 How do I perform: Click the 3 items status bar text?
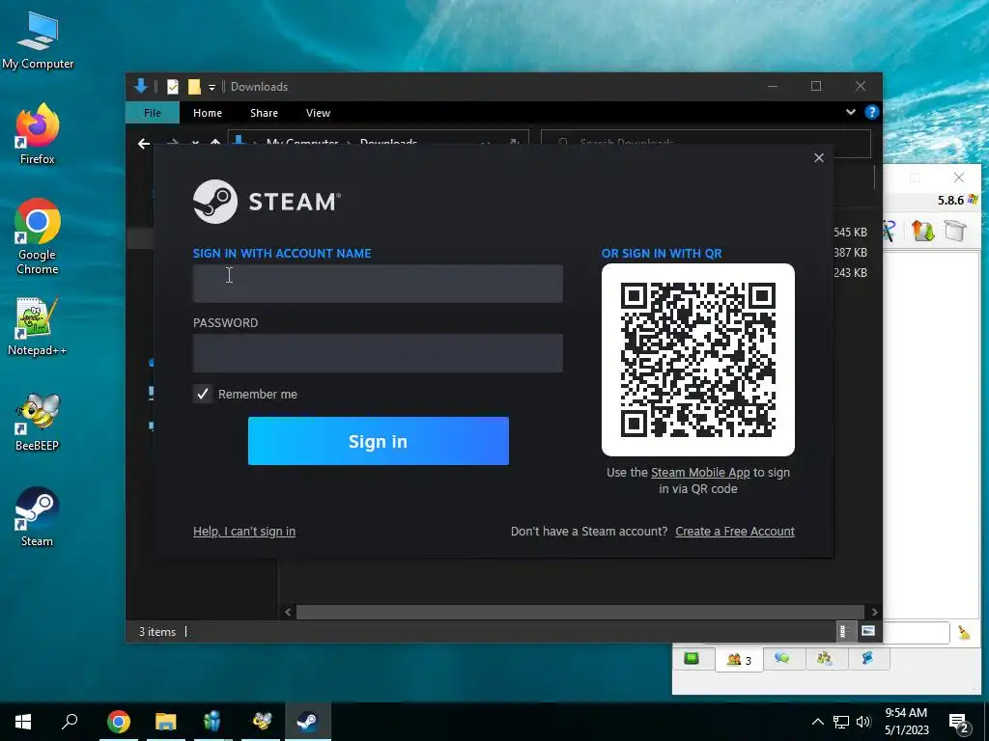point(157,631)
